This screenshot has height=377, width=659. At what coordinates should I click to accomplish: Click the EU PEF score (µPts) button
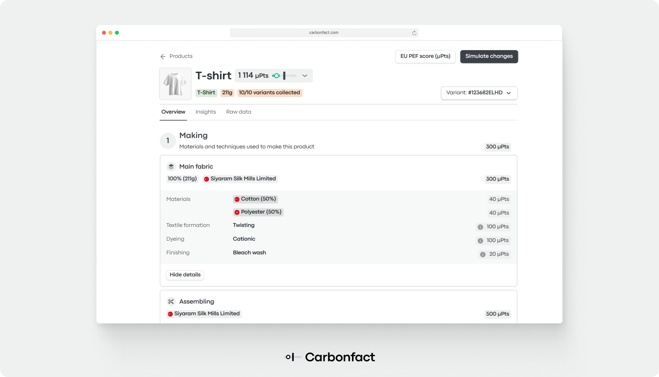pos(425,57)
